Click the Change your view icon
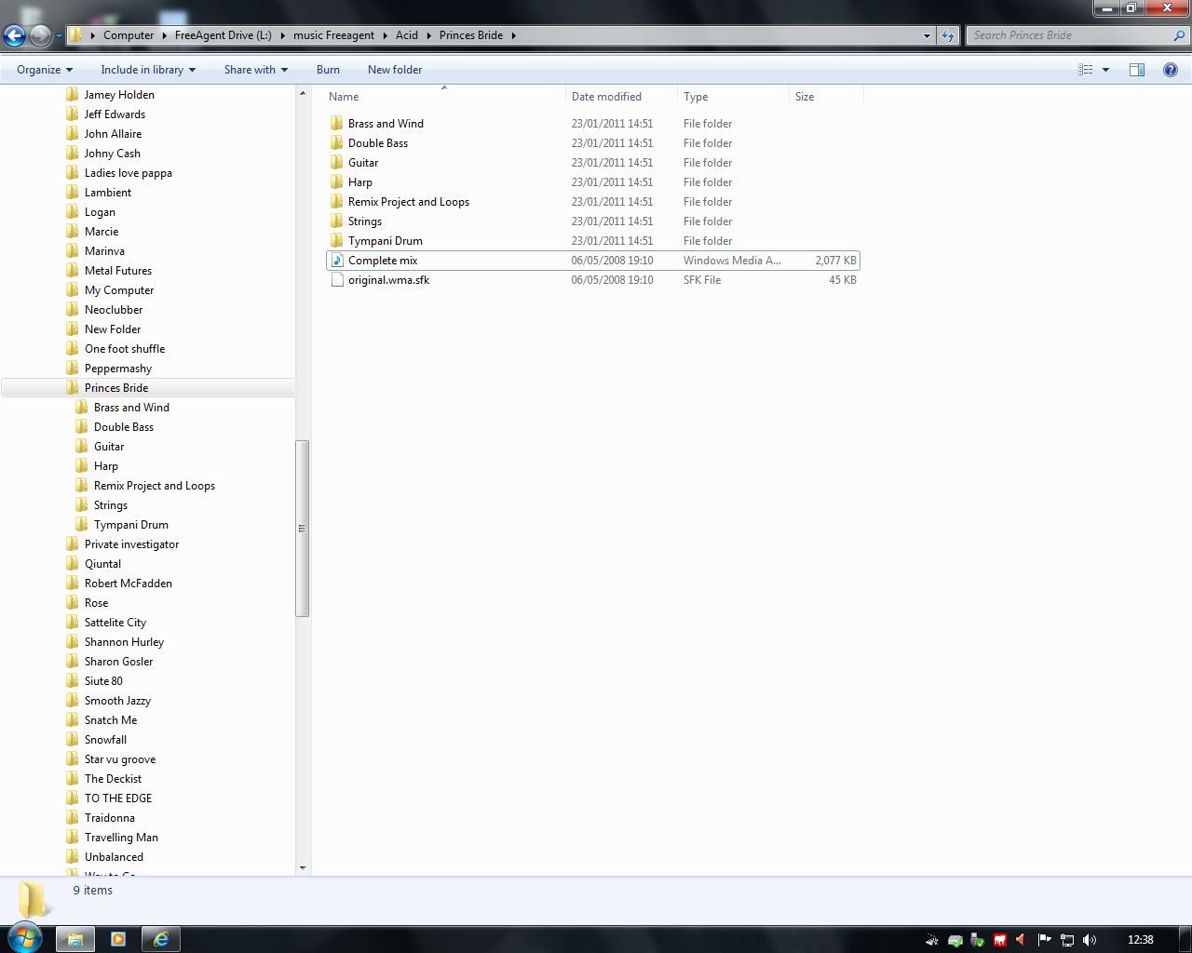1192x953 pixels. point(1086,70)
